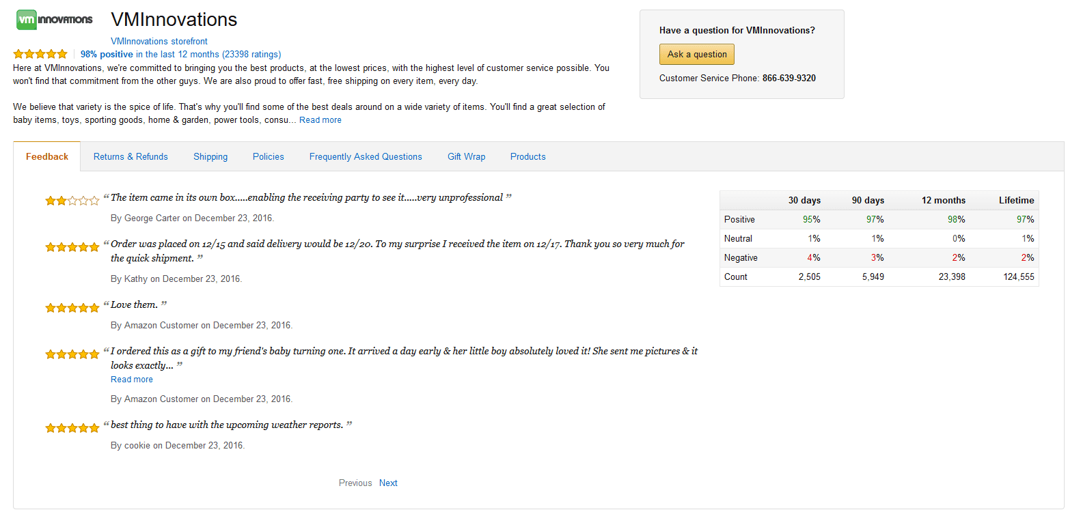This screenshot has width=1068, height=512.
Task: Switch to the Returns & Refunds tab
Action: coord(130,156)
